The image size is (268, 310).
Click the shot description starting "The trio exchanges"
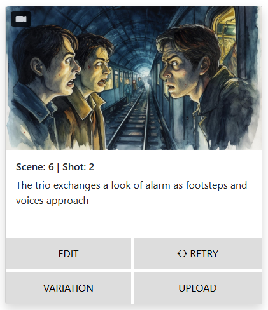[132, 192]
